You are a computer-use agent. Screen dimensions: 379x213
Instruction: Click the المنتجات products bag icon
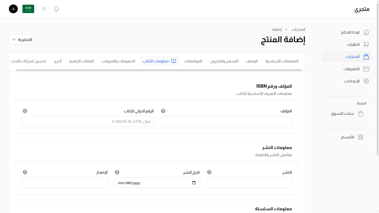click(x=366, y=57)
